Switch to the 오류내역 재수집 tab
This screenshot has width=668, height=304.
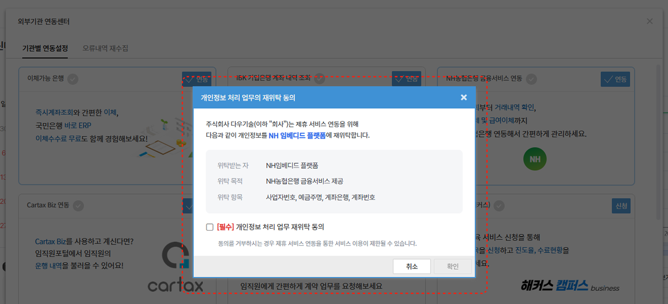[x=105, y=48]
